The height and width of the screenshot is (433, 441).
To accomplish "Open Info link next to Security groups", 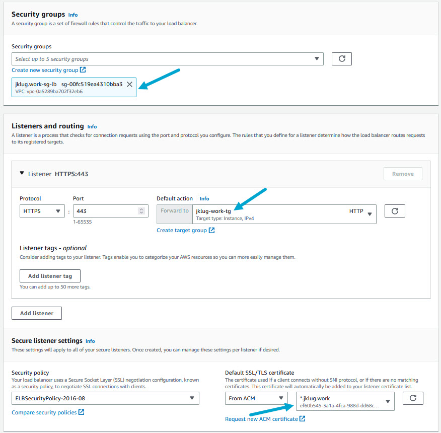I will [73, 15].
